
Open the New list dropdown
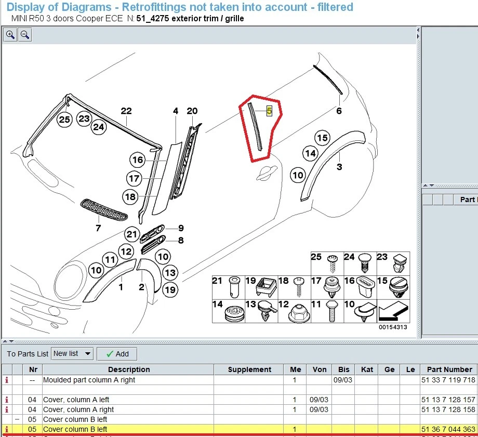pyautogui.click(x=72, y=354)
